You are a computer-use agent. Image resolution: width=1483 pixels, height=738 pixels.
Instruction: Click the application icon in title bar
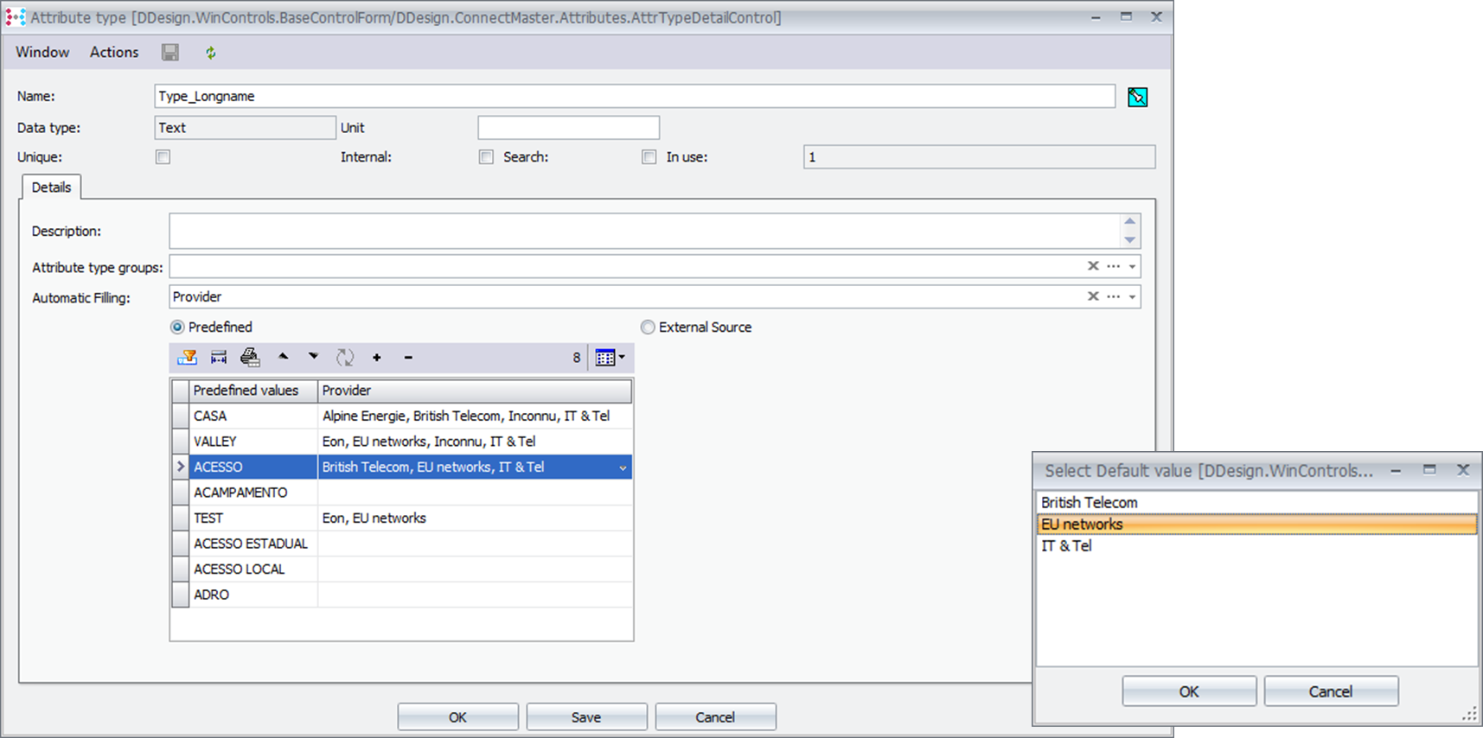(15, 17)
